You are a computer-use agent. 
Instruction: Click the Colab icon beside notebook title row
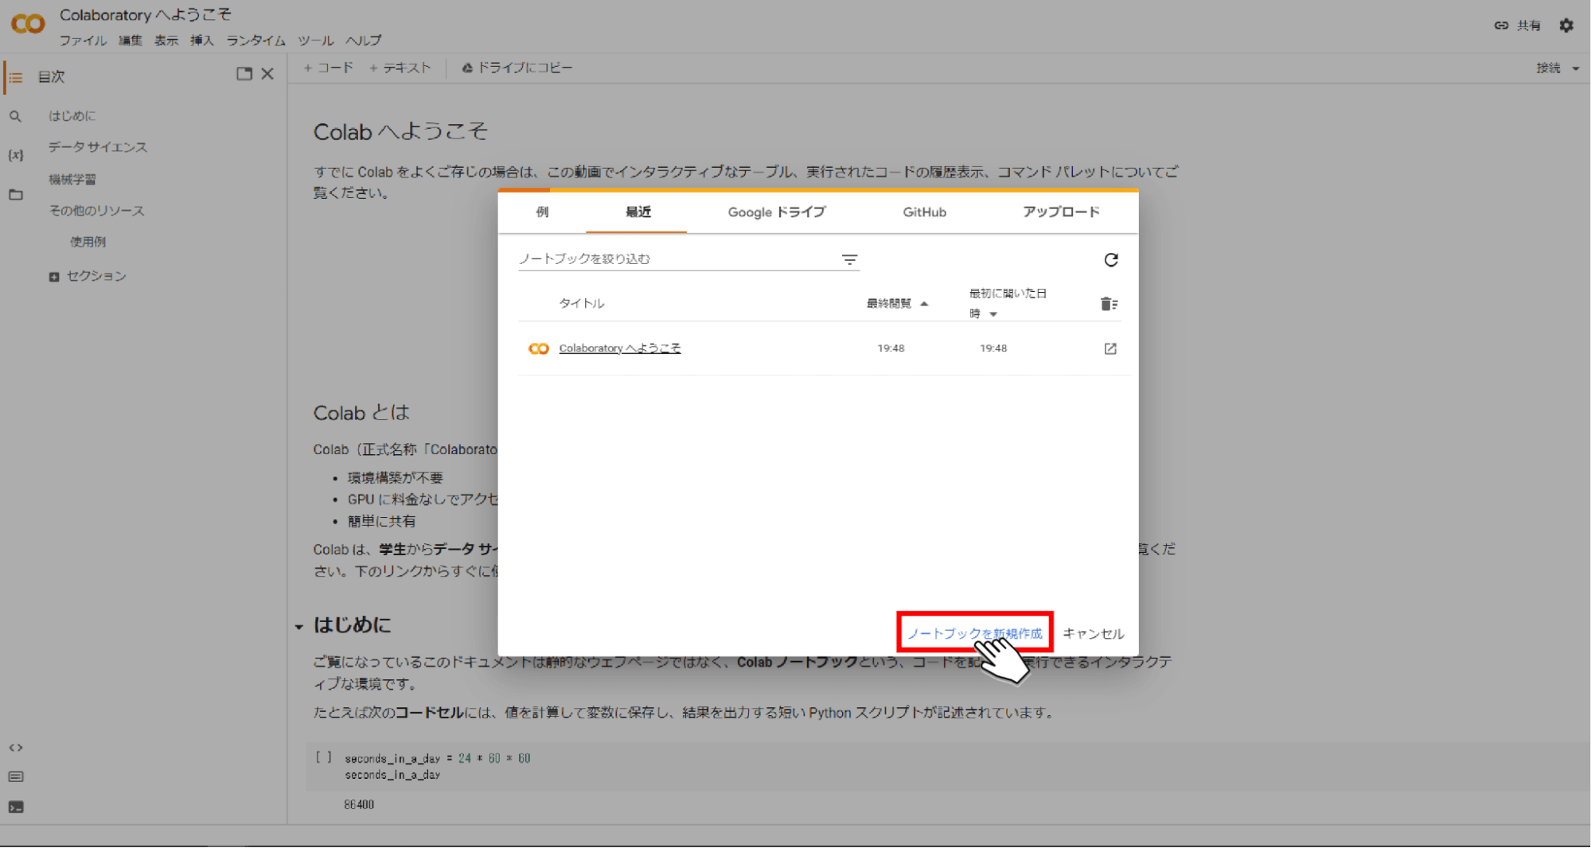(x=539, y=348)
